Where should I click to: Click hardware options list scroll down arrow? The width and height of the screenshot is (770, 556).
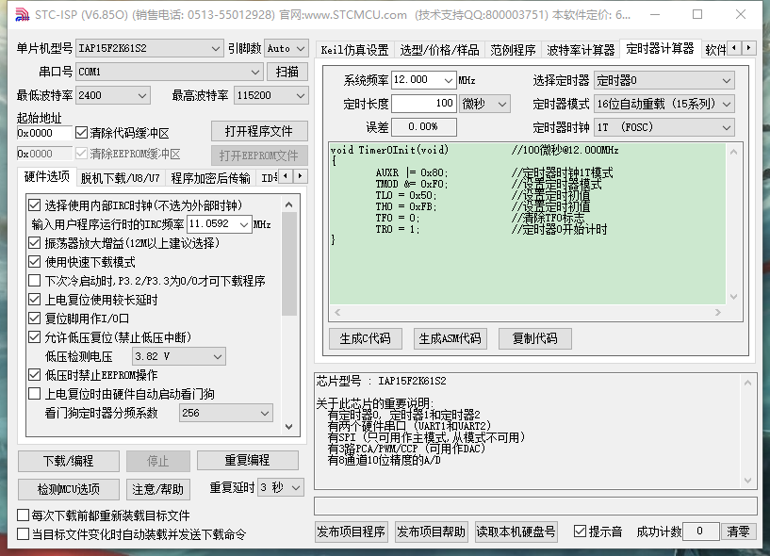289,427
